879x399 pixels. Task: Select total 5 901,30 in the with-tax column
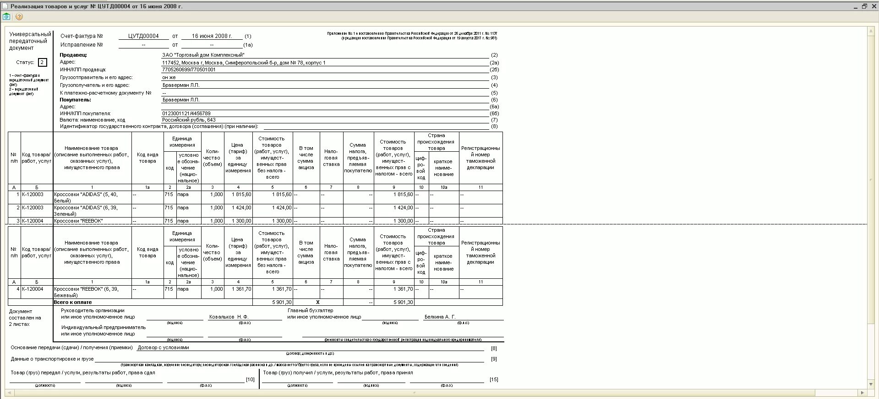(x=403, y=302)
